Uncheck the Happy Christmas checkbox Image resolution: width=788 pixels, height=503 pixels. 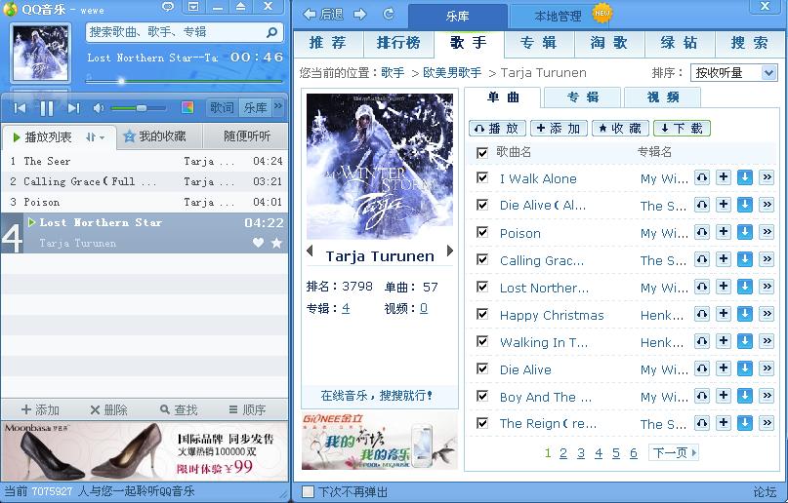point(482,314)
